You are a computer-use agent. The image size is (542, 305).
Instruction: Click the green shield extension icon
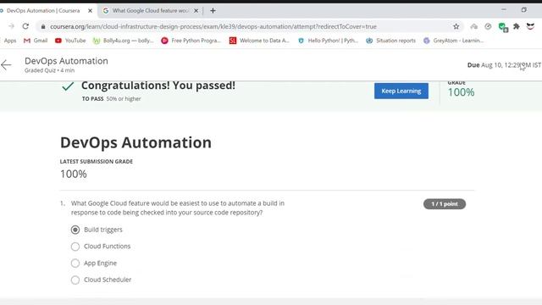[x=503, y=27]
